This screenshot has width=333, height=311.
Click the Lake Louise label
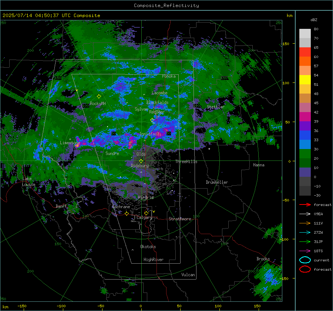pyautogui.click(x=28, y=182)
